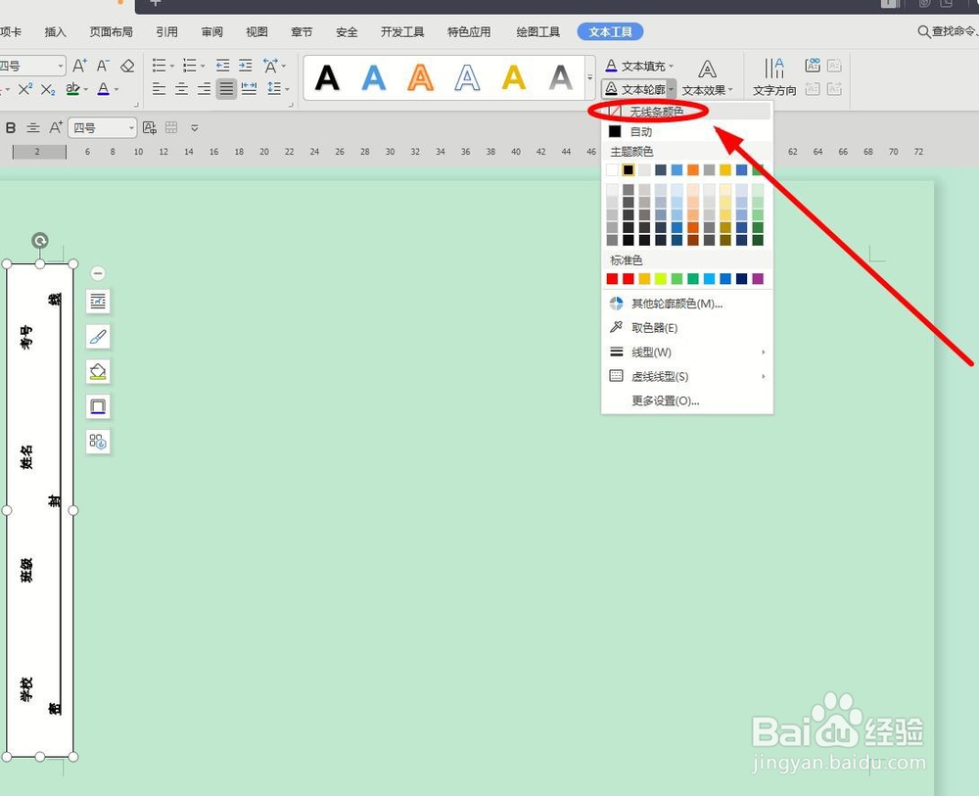Open the Developer Tools tab

tap(402, 32)
